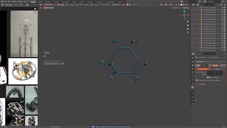Collapse the Subdivision modifier panel
227x128 pixels.
pos(196,65)
